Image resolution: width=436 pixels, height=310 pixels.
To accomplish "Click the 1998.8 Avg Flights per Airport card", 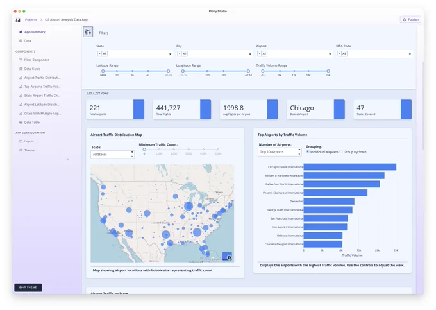I will (249, 110).
